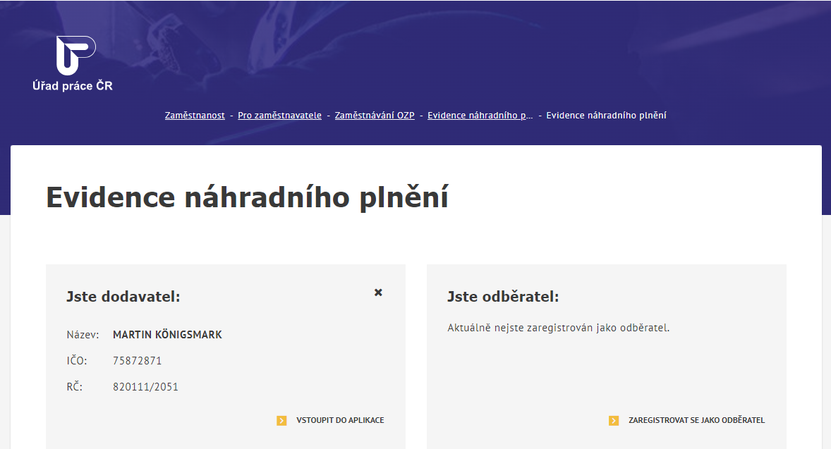Click the RČ label
This screenshot has width=831, height=449.
[x=75, y=386]
